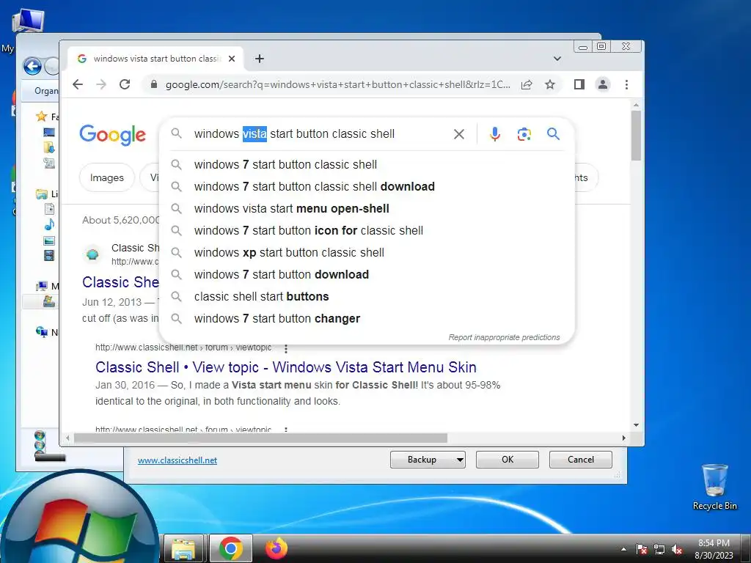This screenshot has width=751, height=563.
Task: Show hidden tray icons arrow
Action: tap(623, 550)
